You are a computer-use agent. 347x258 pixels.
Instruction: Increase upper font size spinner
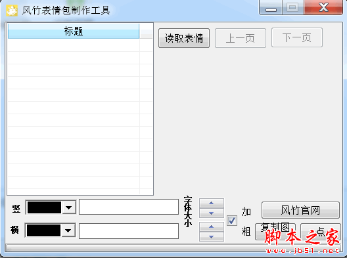coord(212,203)
